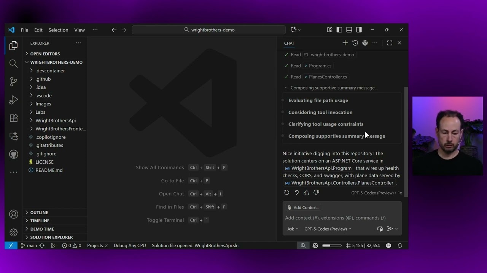Open chat panel more actions ellipsis
Image resolution: width=487 pixels, height=273 pixels.
tap(375, 43)
